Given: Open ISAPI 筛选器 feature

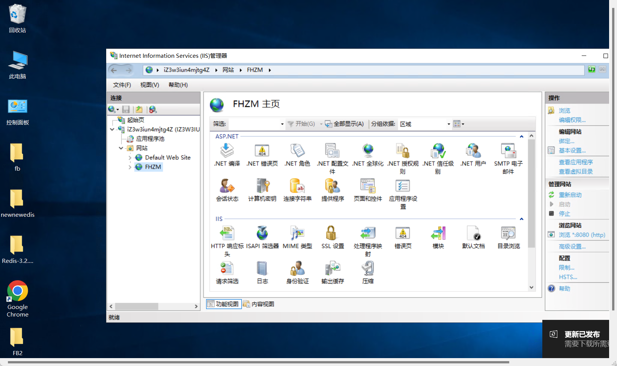Looking at the screenshot, I should click(x=262, y=238).
